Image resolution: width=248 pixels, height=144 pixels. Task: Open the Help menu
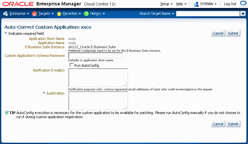pyautogui.click(x=181, y=4)
